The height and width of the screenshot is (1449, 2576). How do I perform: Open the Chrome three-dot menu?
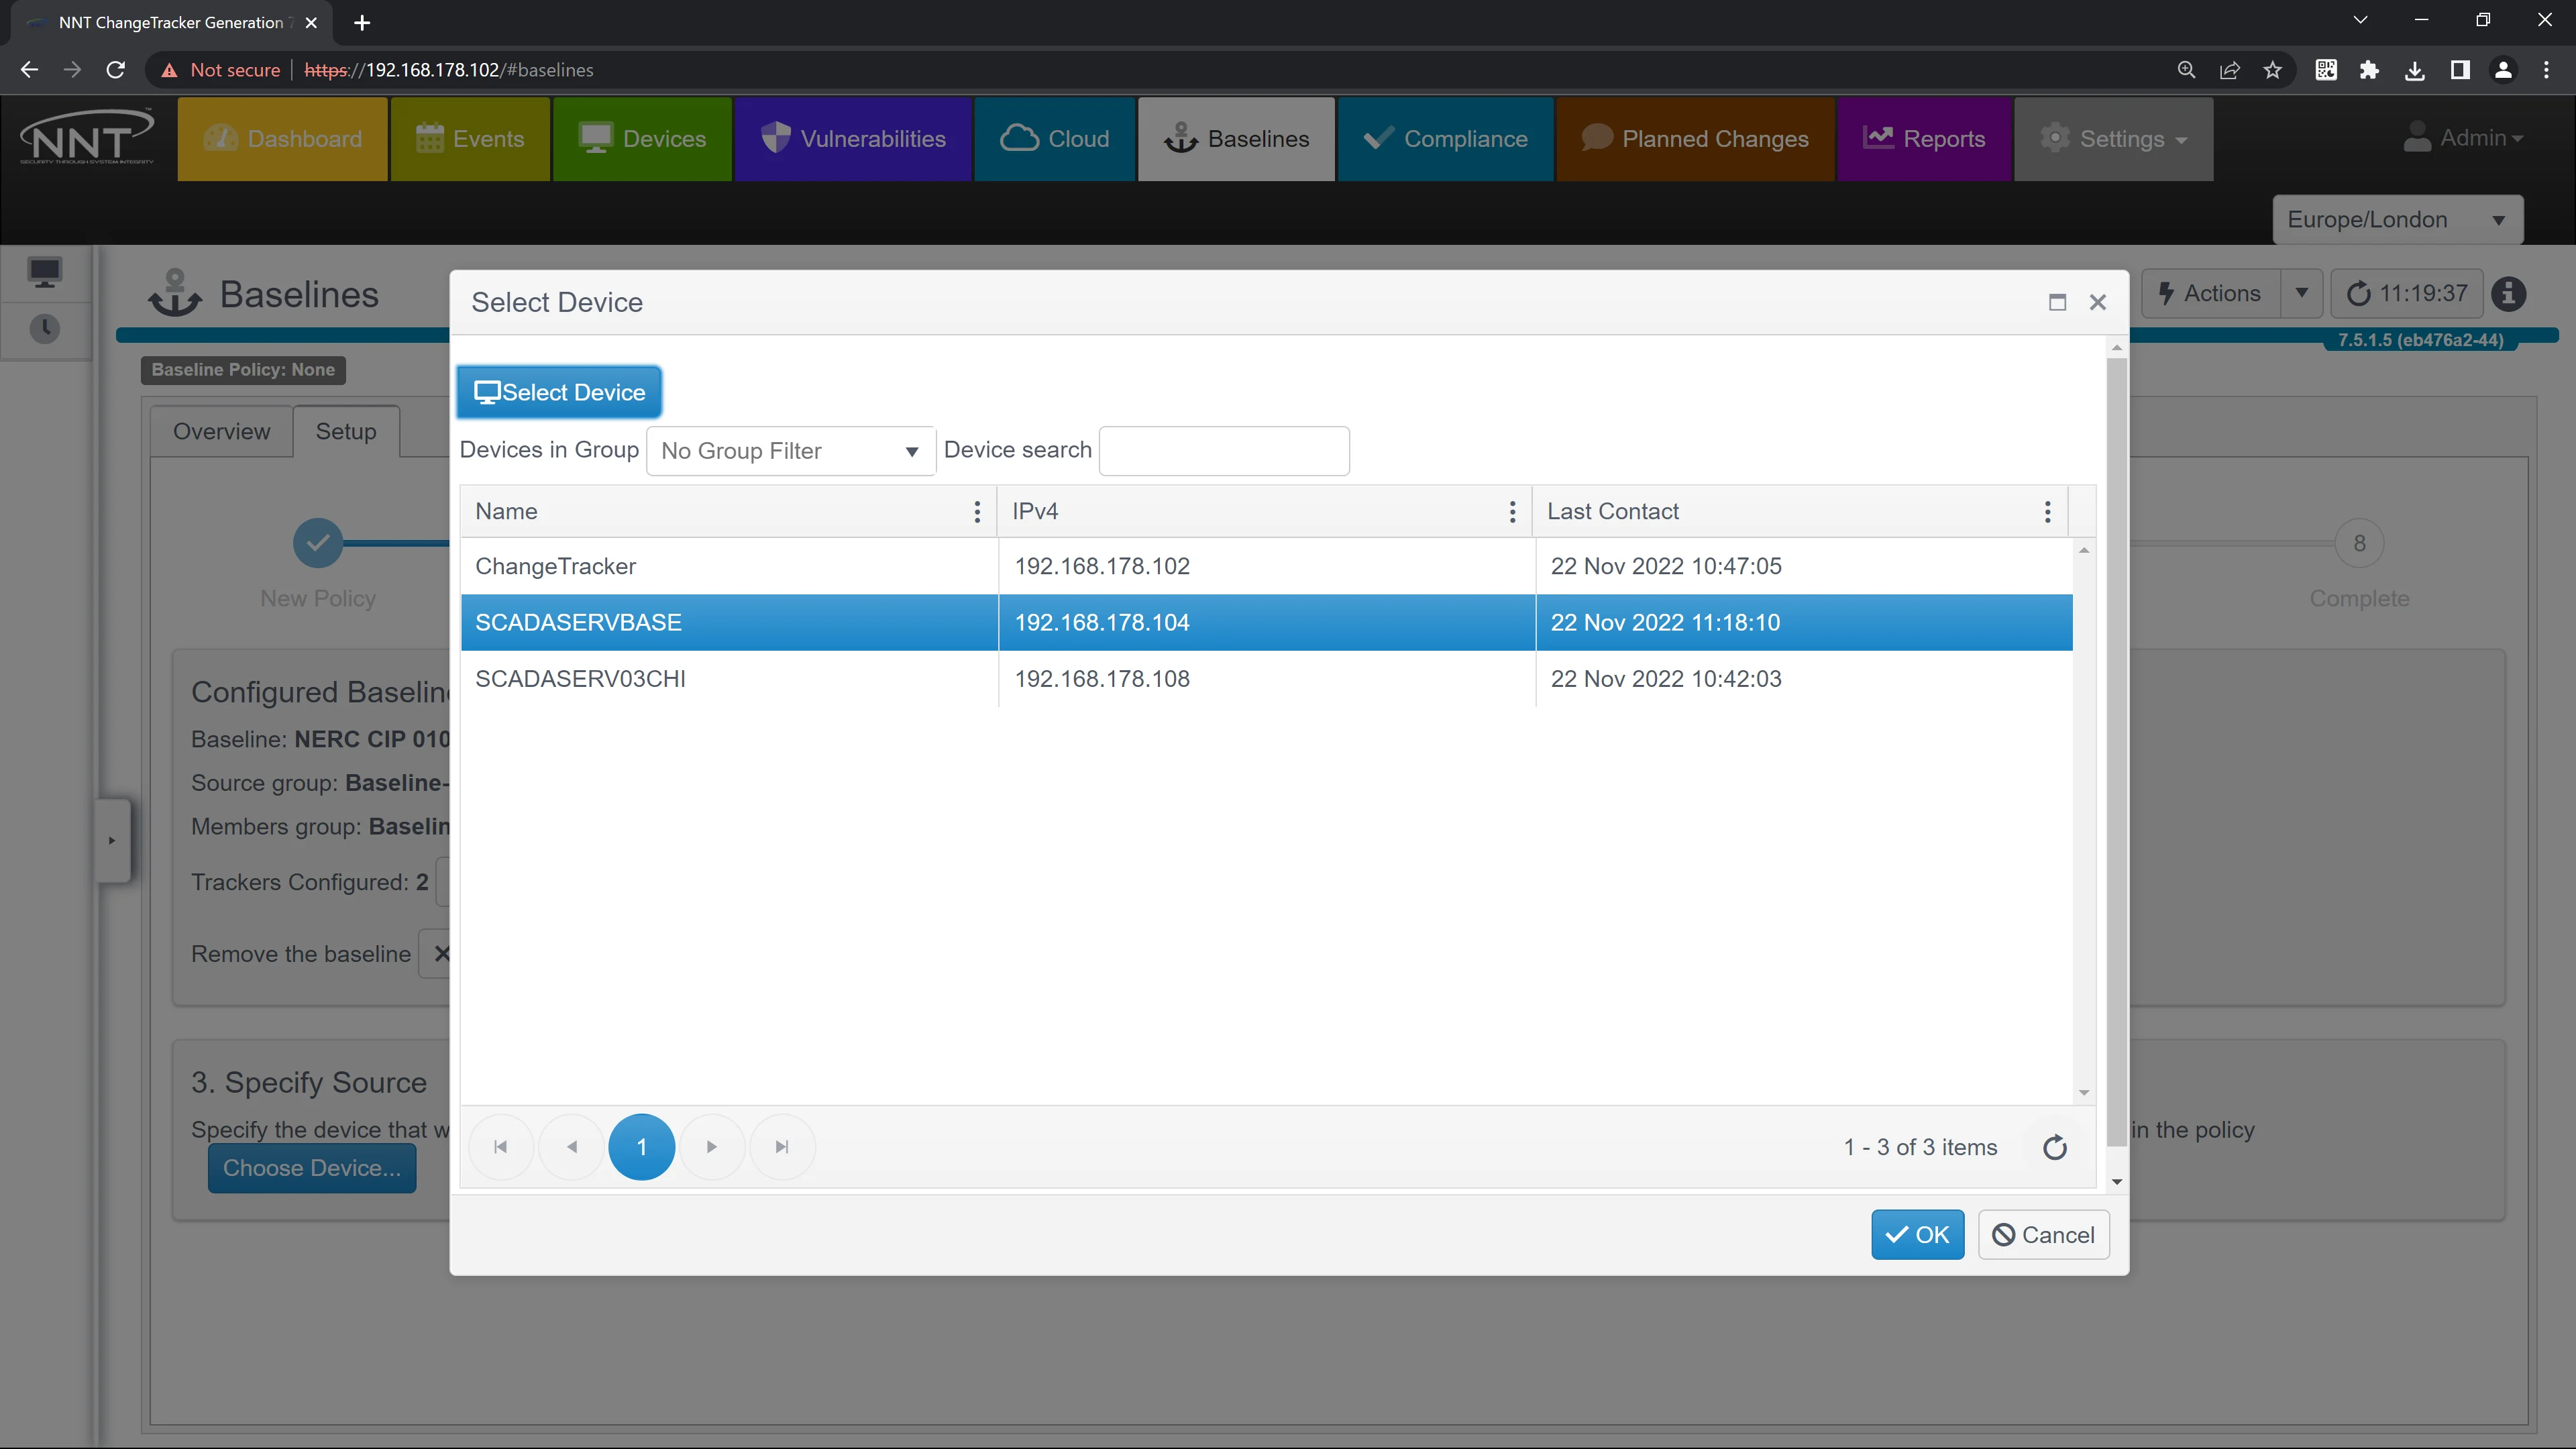click(2546, 70)
